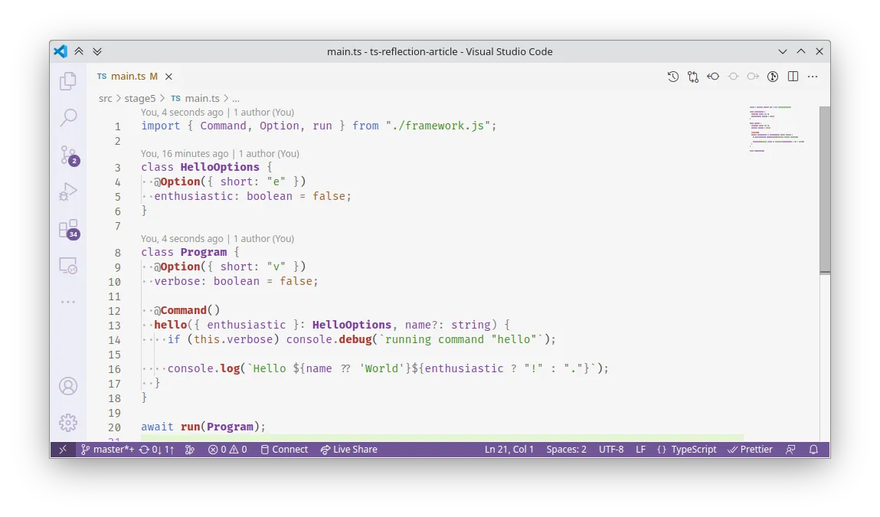
Task: Click "Program" class name on line 8
Action: point(203,252)
